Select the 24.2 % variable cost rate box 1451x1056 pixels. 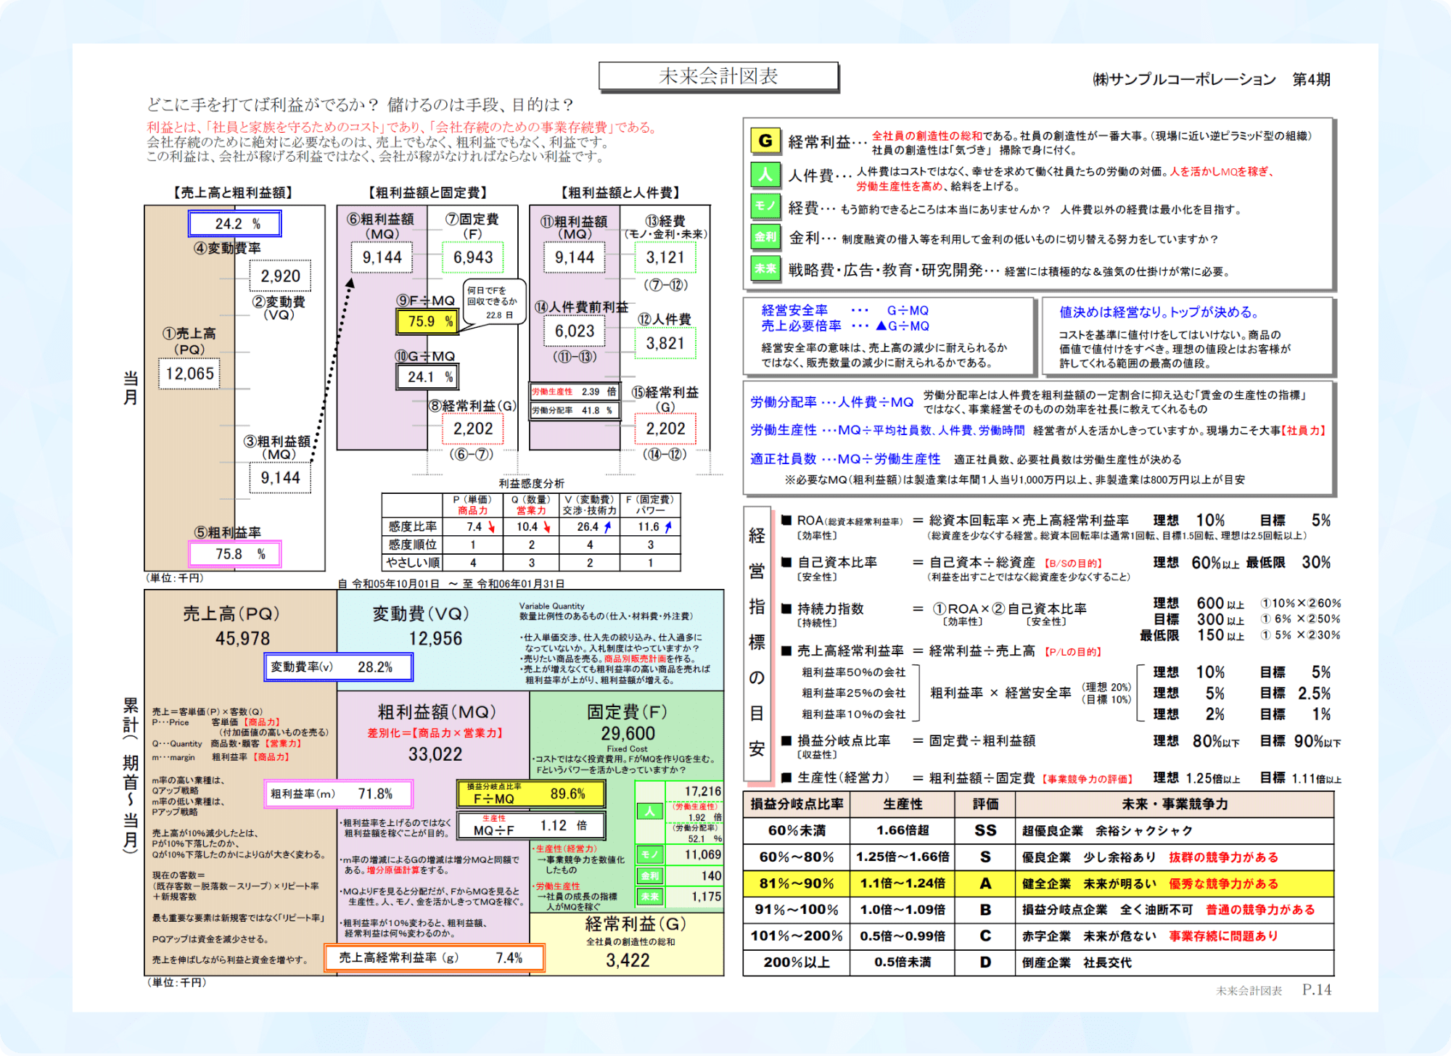pyautogui.click(x=235, y=223)
